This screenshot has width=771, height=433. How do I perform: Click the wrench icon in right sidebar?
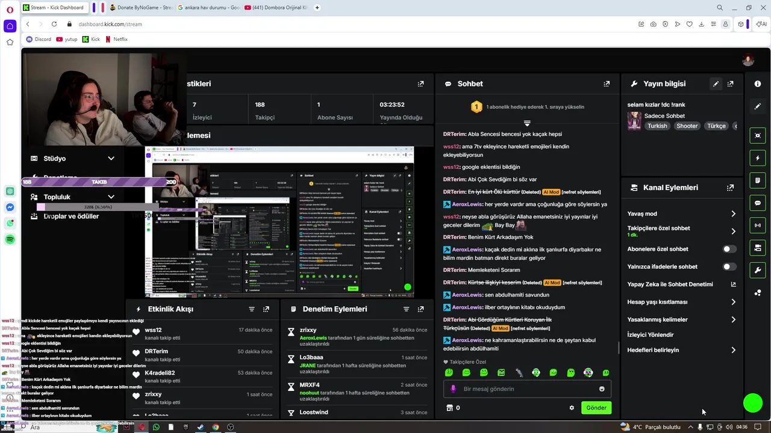coord(758,270)
